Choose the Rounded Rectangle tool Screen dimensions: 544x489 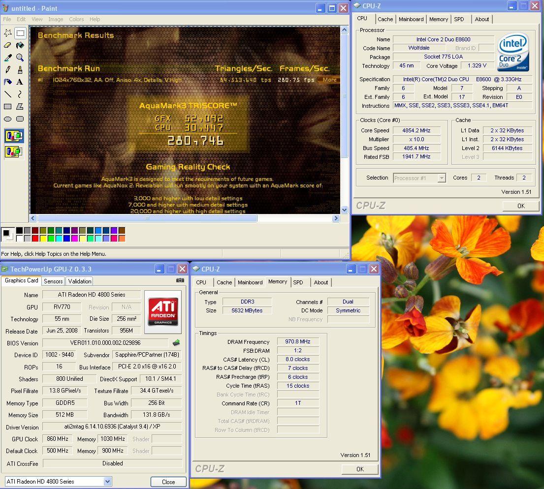pyautogui.click(x=20, y=119)
